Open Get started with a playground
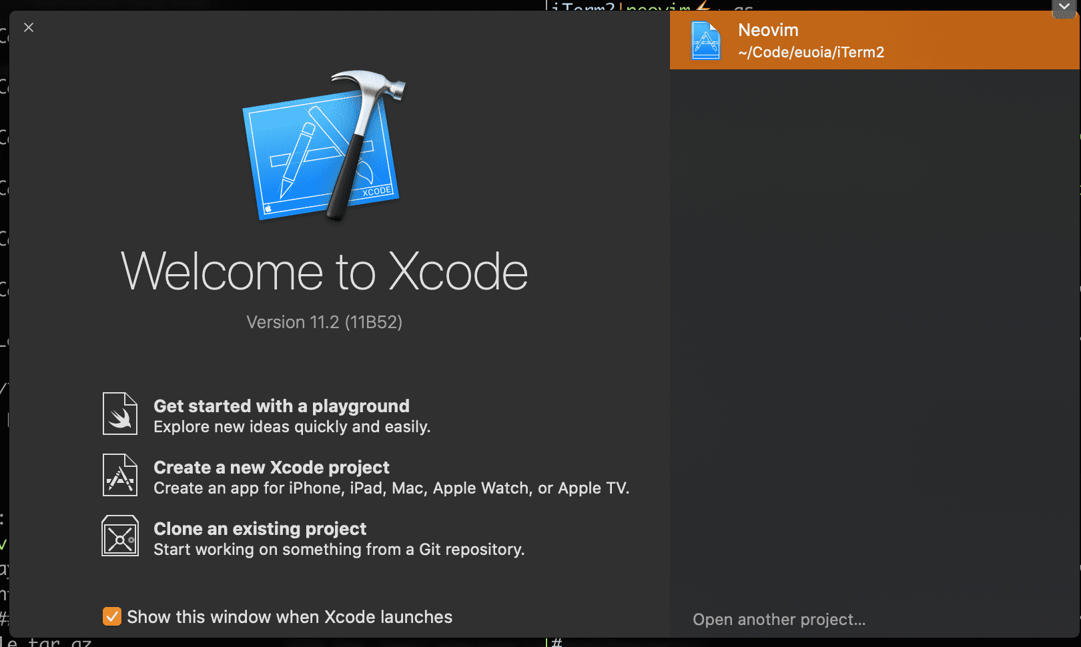This screenshot has height=647, width=1081. click(x=281, y=406)
